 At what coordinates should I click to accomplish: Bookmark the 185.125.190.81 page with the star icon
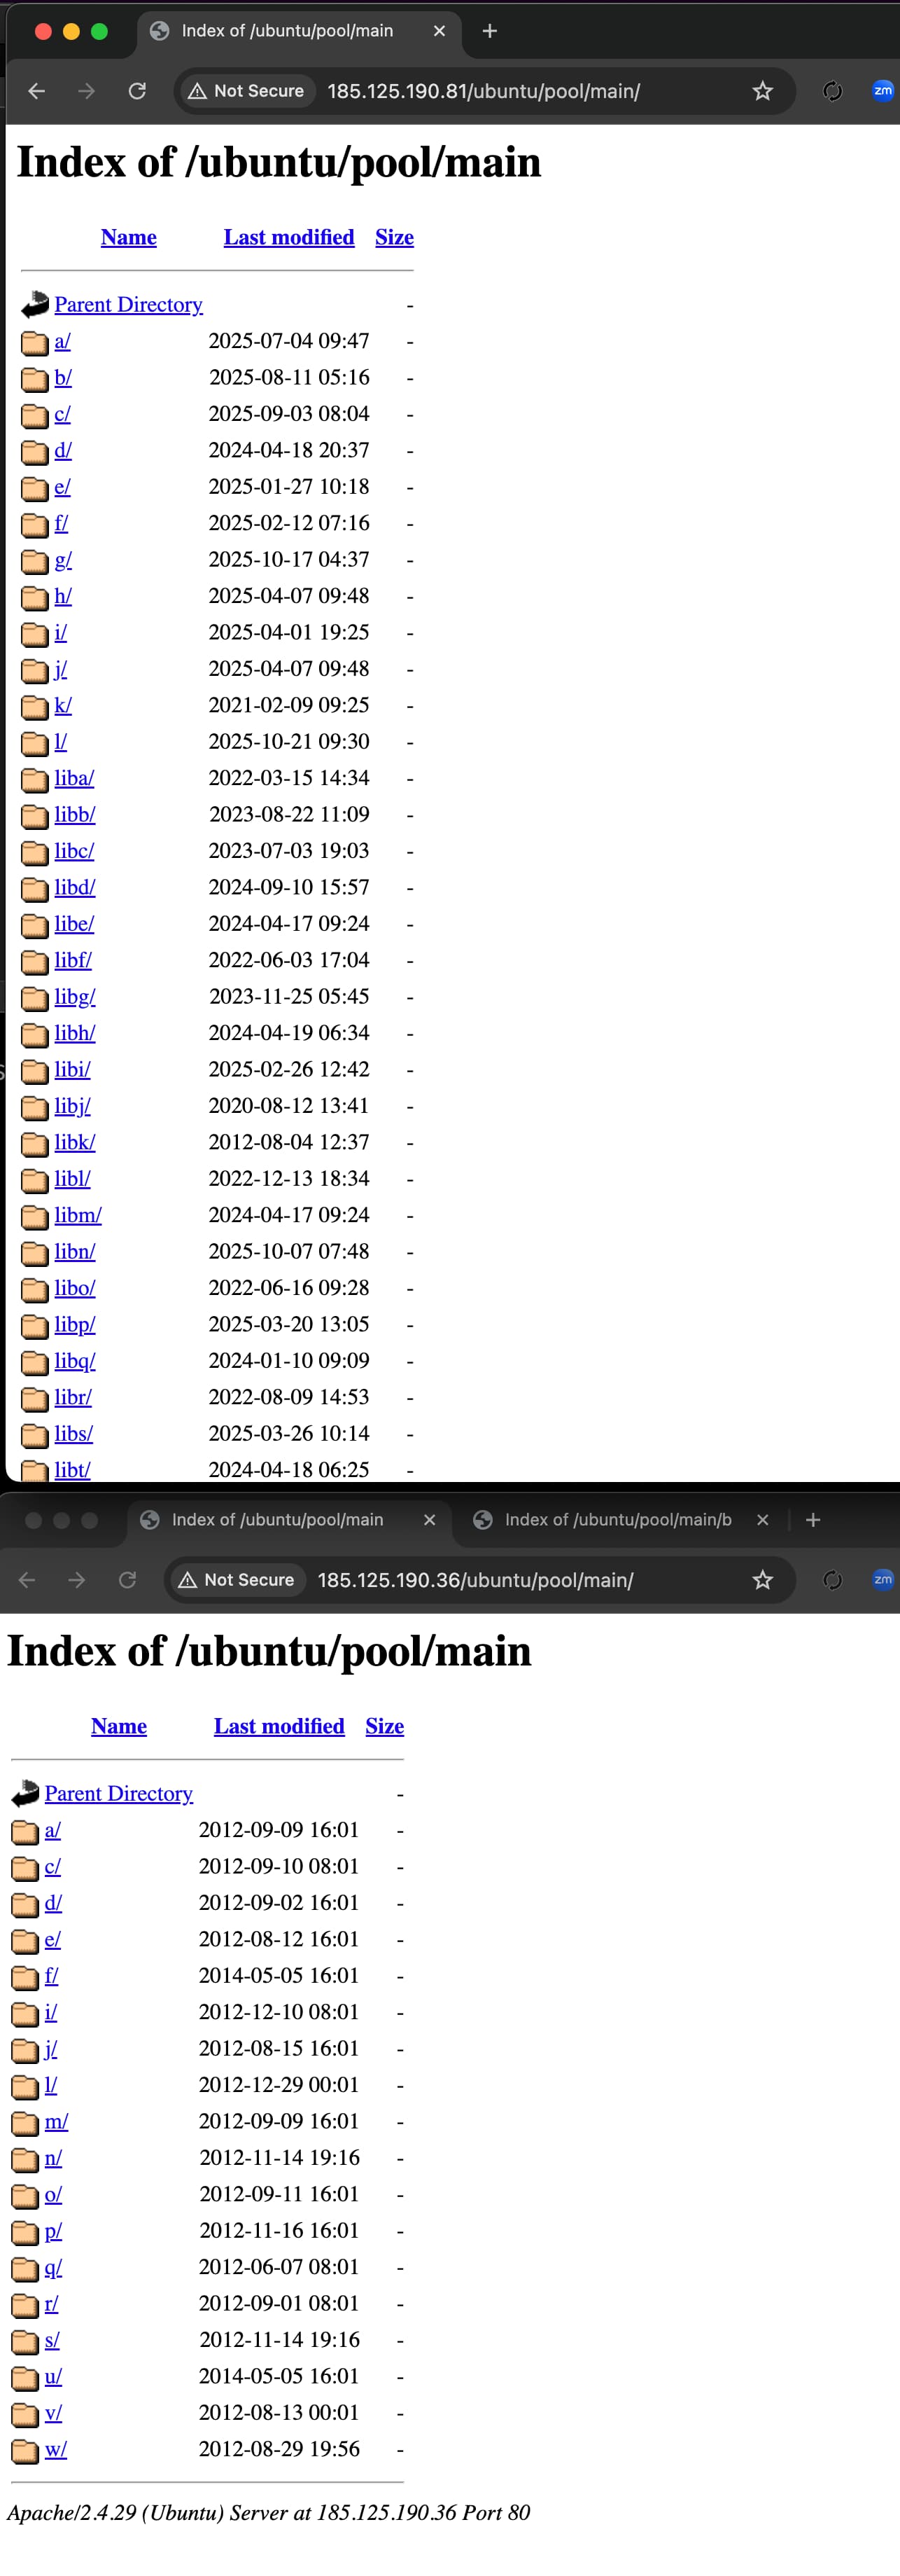pos(762,91)
